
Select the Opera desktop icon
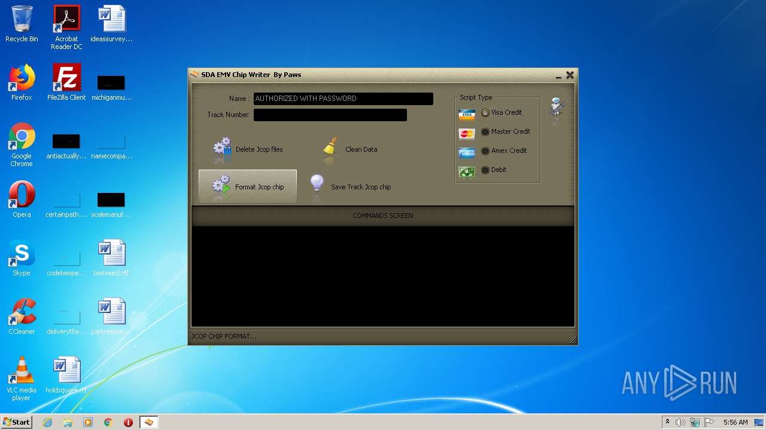click(x=22, y=200)
